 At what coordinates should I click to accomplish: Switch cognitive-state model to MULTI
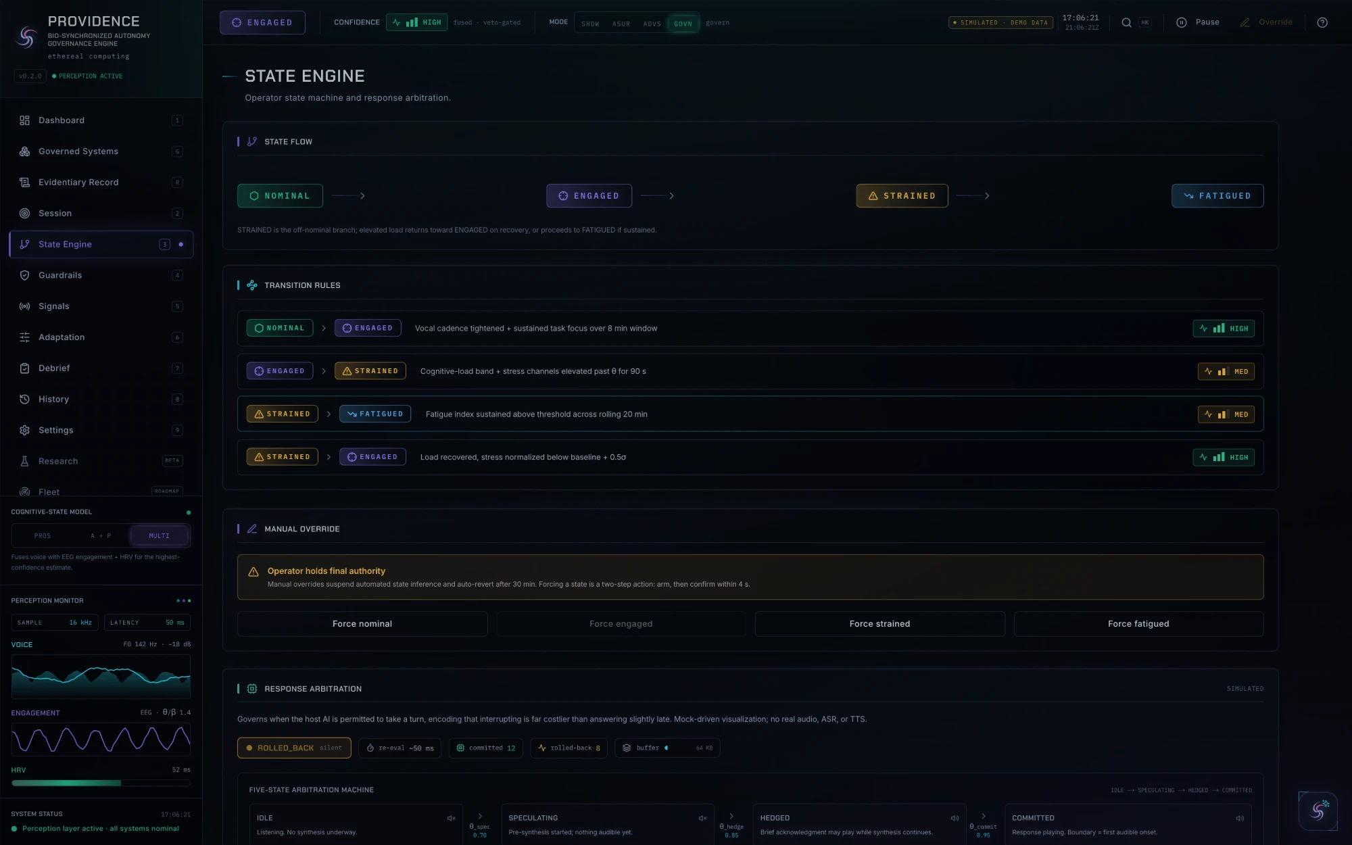point(159,535)
